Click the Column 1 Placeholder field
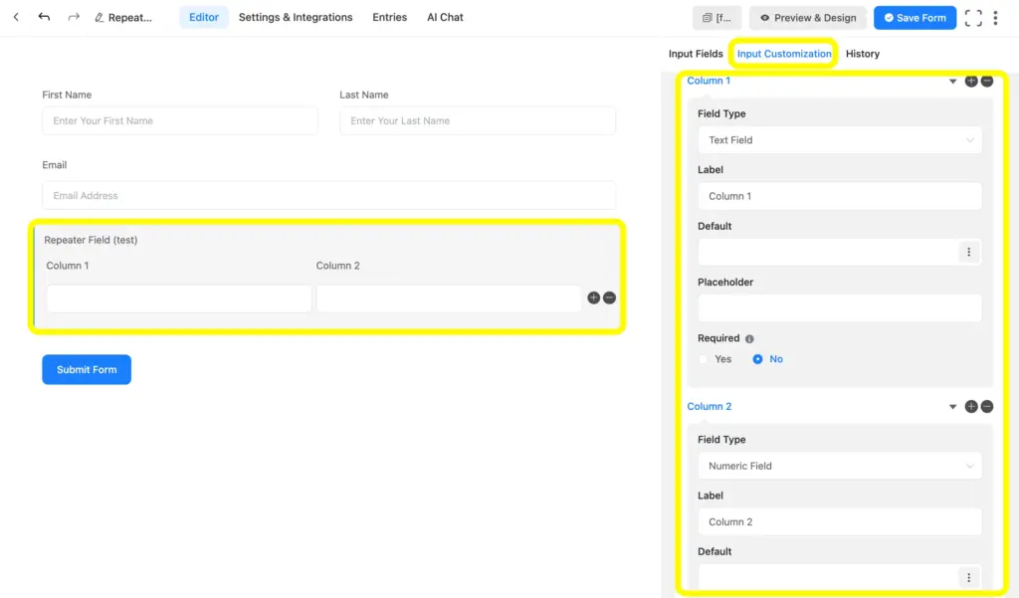The width and height of the screenshot is (1019, 598). (x=840, y=308)
